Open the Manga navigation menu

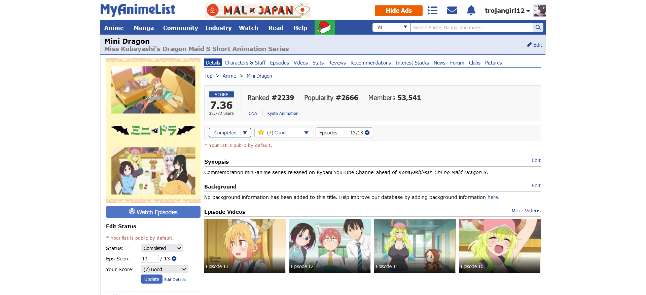(x=144, y=28)
